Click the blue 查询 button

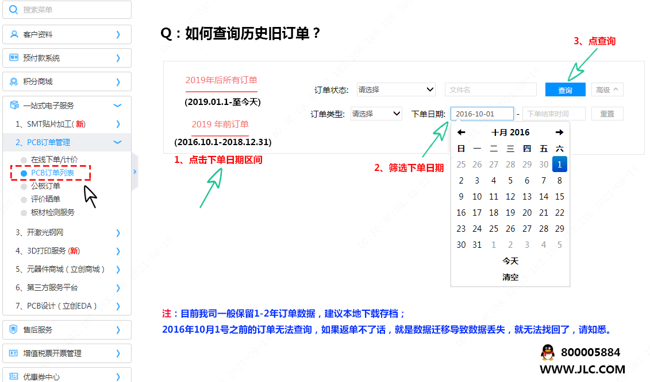pos(565,90)
